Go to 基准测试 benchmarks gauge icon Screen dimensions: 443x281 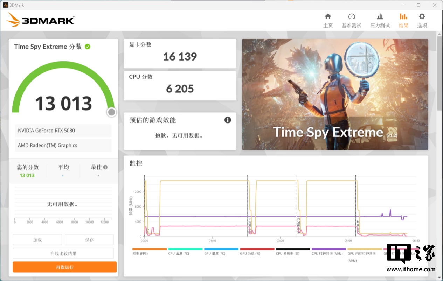coord(352,17)
